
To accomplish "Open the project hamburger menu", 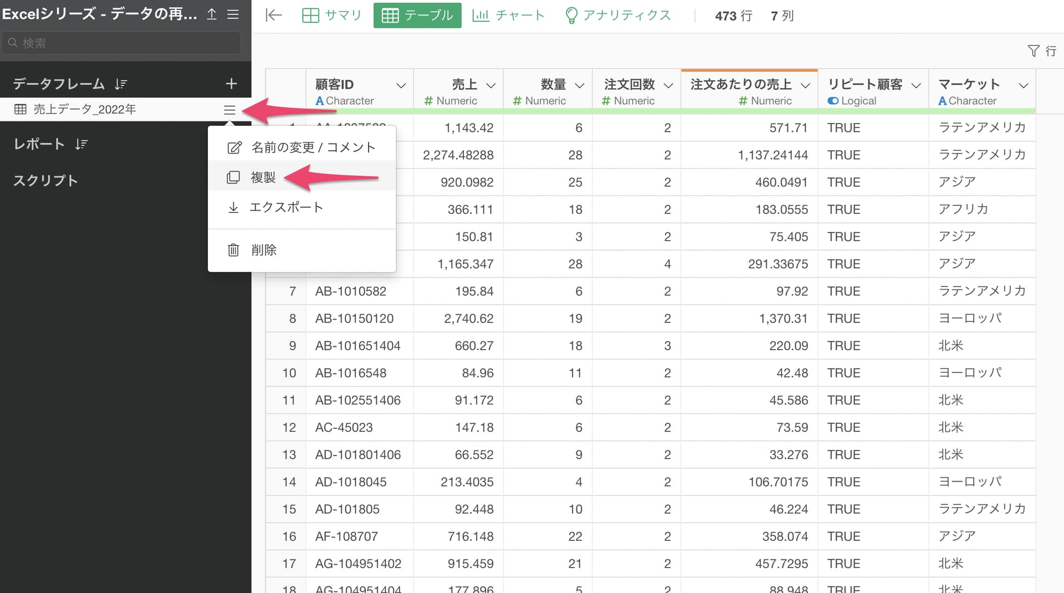I will (x=233, y=14).
